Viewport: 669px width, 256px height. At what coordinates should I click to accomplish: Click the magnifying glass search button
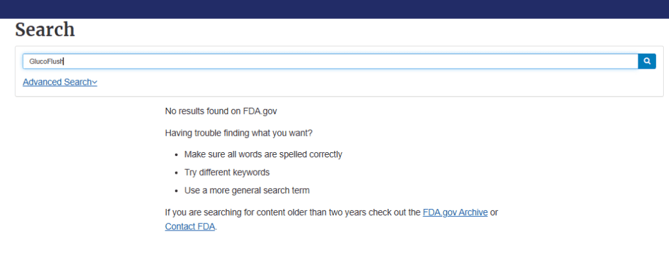pos(647,61)
